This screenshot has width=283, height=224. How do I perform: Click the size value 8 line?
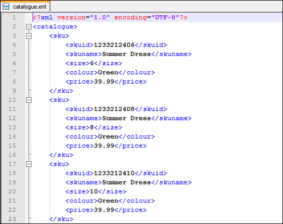pyautogui.click(x=94, y=127)
